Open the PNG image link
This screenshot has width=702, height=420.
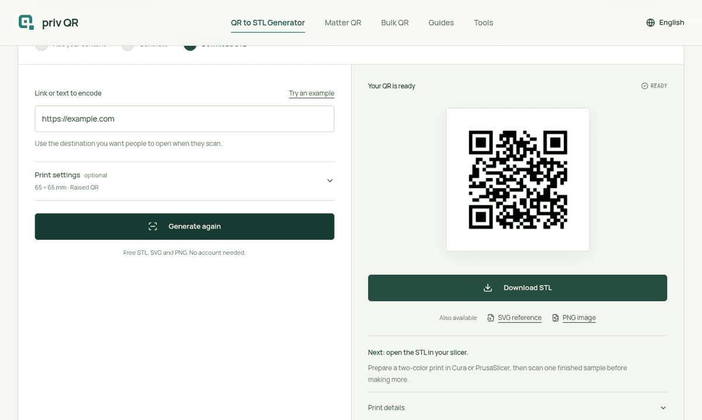(579, 318)
